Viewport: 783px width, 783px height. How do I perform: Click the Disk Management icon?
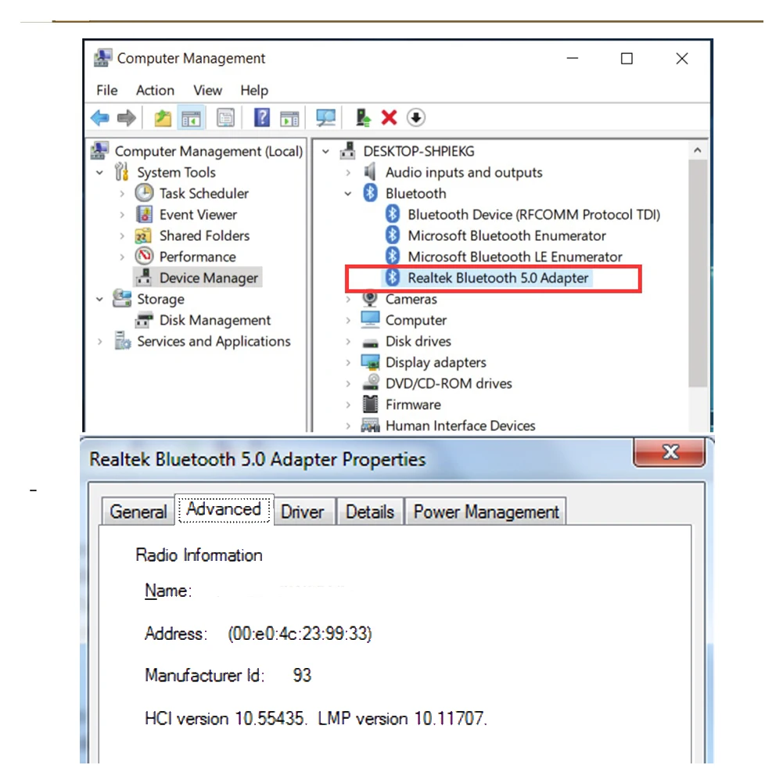click(x=144, y=320)
